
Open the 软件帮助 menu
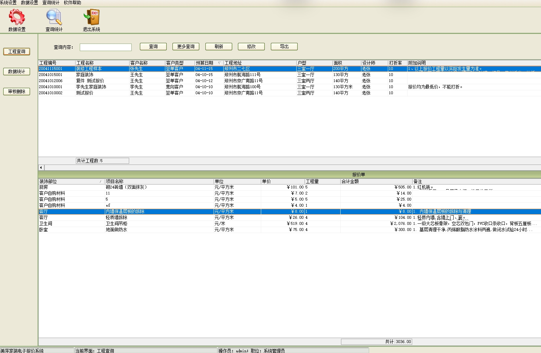pos(72,2)
